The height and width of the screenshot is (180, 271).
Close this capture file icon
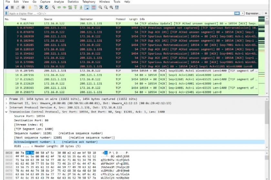pyautogui.click(x=41, y=7)
